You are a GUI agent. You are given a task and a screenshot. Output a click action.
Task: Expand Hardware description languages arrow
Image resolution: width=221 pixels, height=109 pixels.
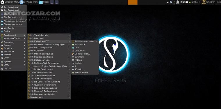pyautogui.click(x=69, y=45)
